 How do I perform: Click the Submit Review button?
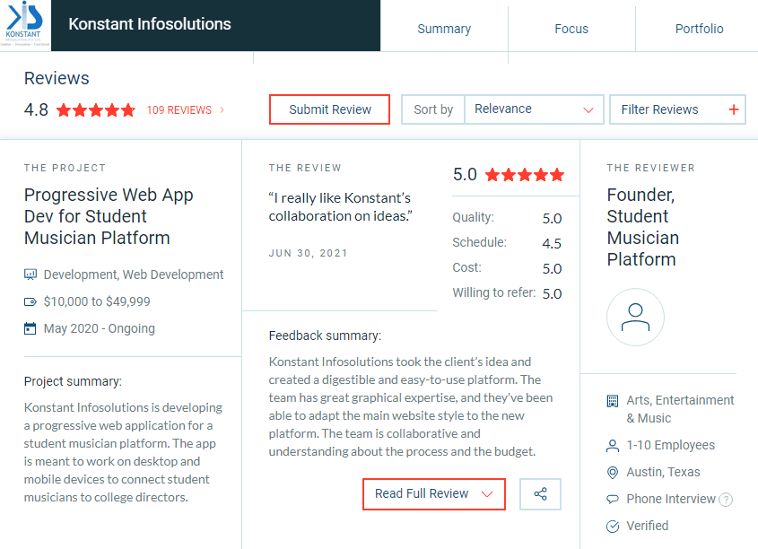click(330, 109)
